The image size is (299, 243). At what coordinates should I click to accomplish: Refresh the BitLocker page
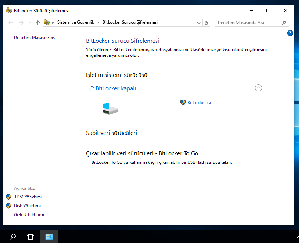pyautogui.click(x=206, y=23)
